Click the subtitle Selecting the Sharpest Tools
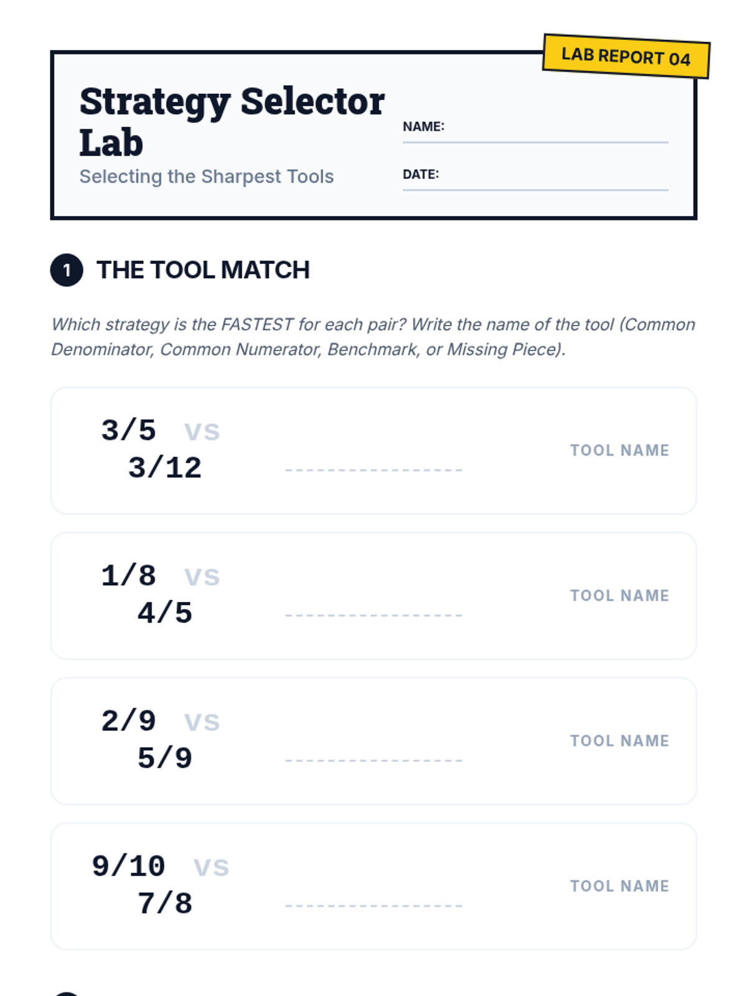Viewport: 747px width, 996px height. (x=207, y=177)
